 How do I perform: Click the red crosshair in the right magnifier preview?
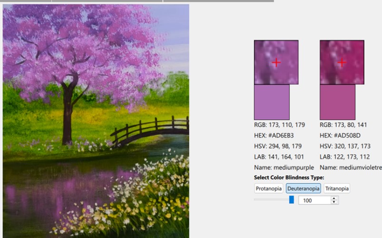tap(342, 62)
